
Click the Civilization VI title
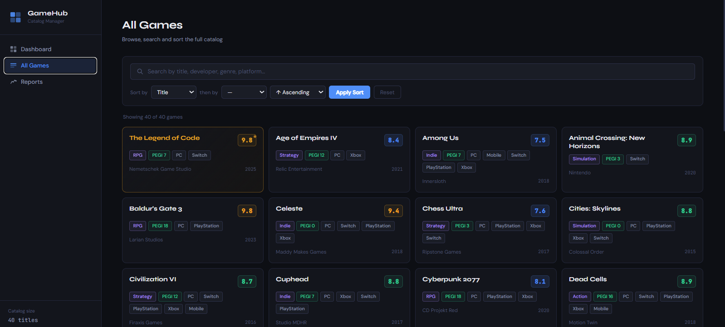click(152, 279)
